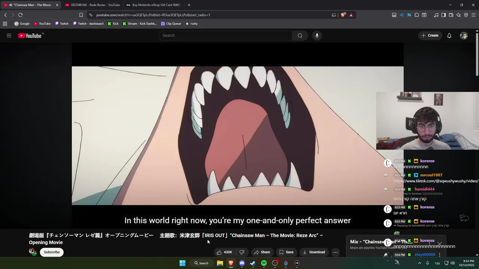479x269 pixels.
Task: Open the Google bookmark
Action: coord(22,24)
